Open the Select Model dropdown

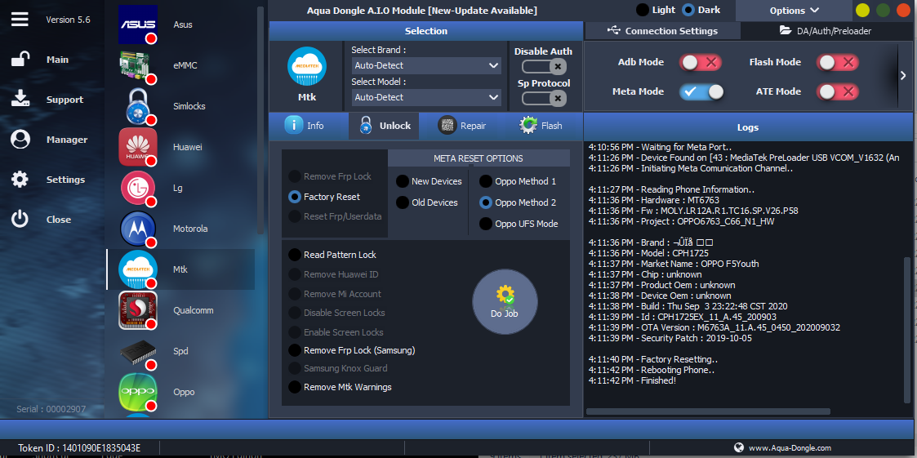426,97
